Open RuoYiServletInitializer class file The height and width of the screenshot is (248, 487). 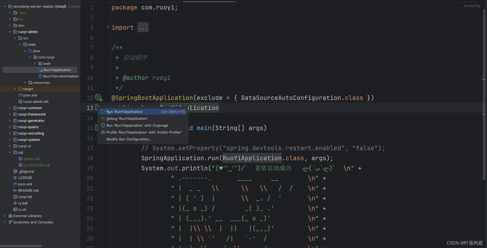61,76
